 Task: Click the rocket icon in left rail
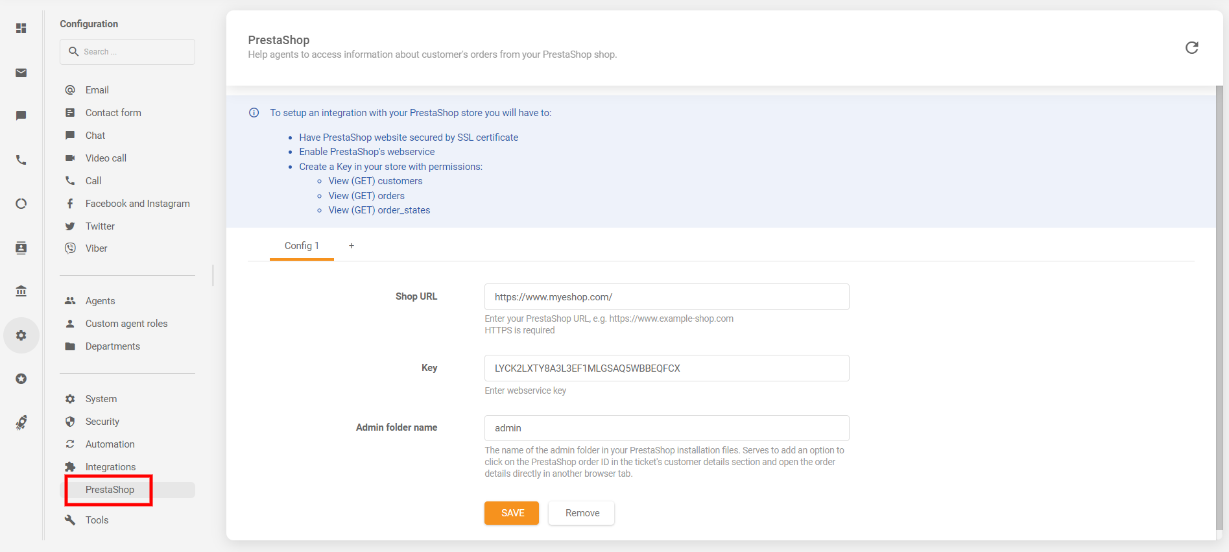[21, 423]
